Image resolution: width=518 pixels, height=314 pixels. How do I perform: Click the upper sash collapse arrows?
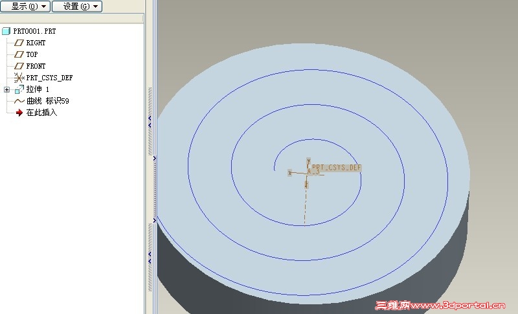[x=150, y=122]
